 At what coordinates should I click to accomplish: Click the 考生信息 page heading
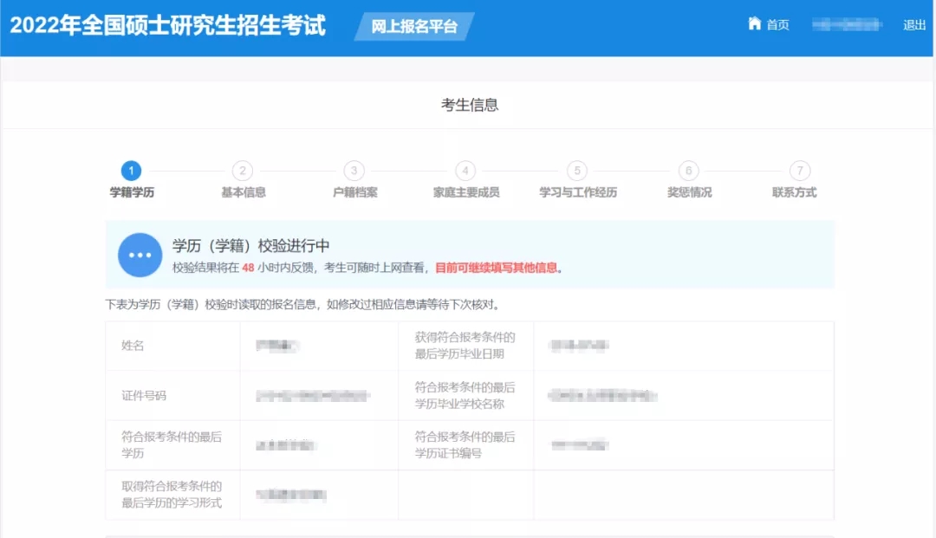(x=470, y=105)
